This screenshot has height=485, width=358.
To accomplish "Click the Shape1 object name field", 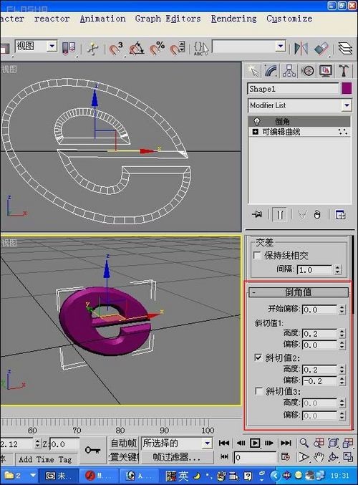I will point(293,89).
